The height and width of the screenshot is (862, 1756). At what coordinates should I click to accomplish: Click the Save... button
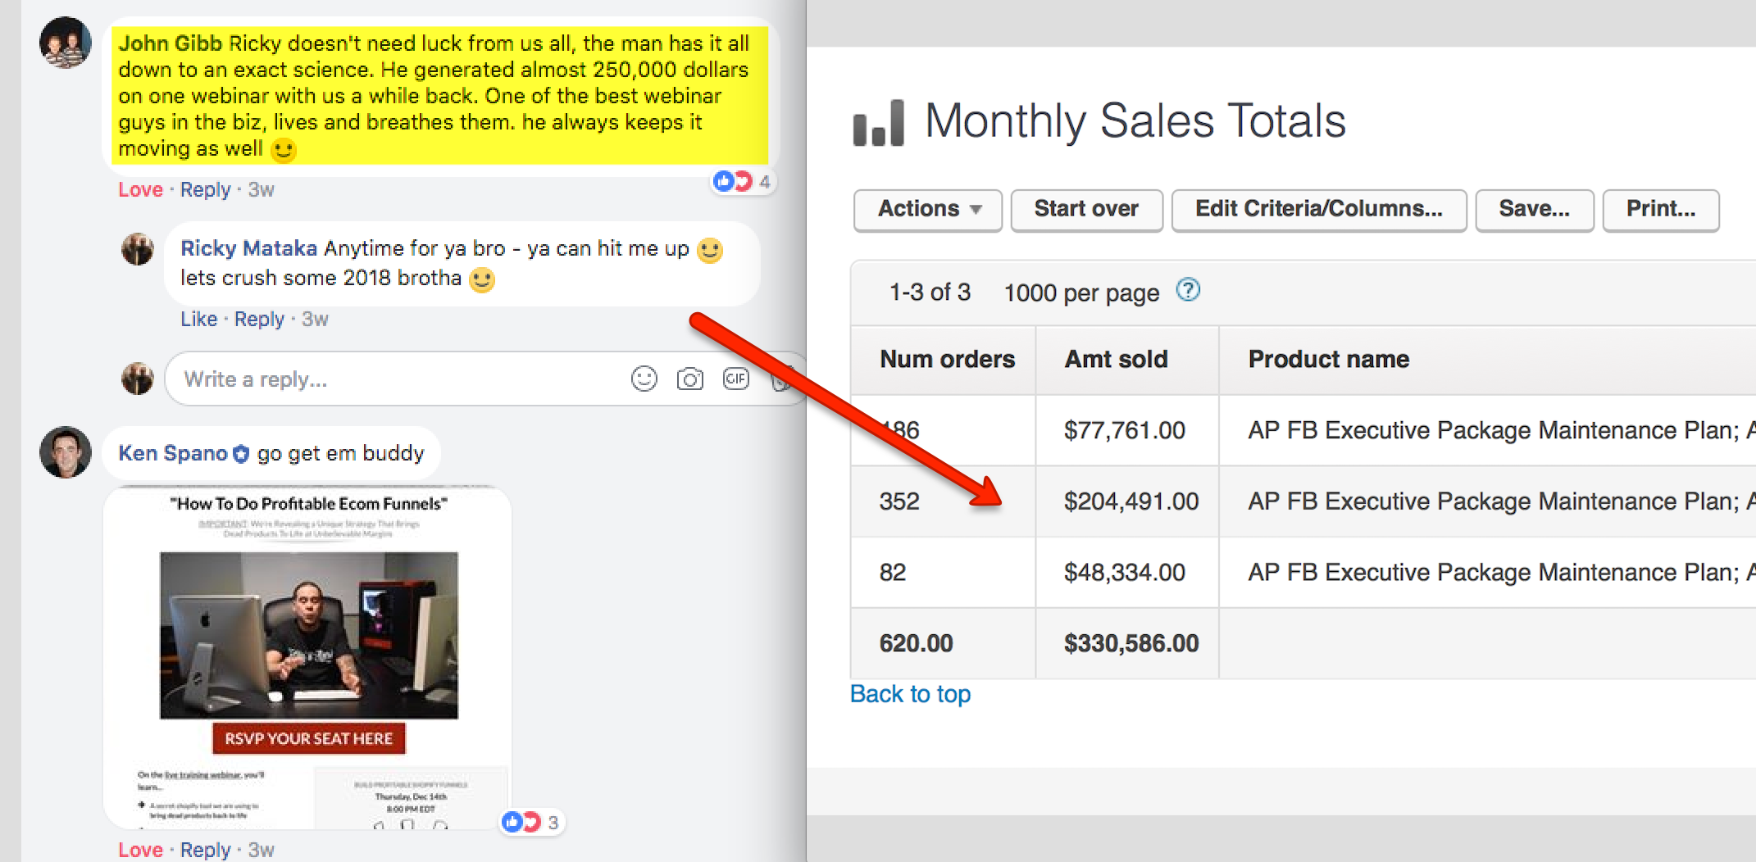point(1534,210)
